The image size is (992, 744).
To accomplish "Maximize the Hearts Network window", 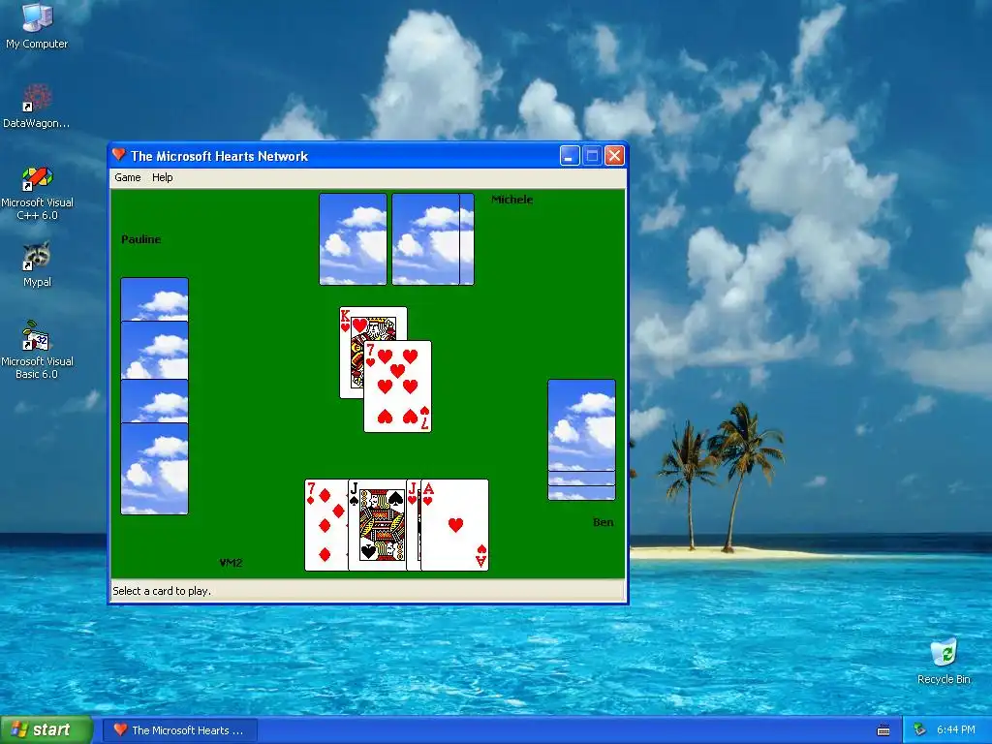I will [592, 156].
